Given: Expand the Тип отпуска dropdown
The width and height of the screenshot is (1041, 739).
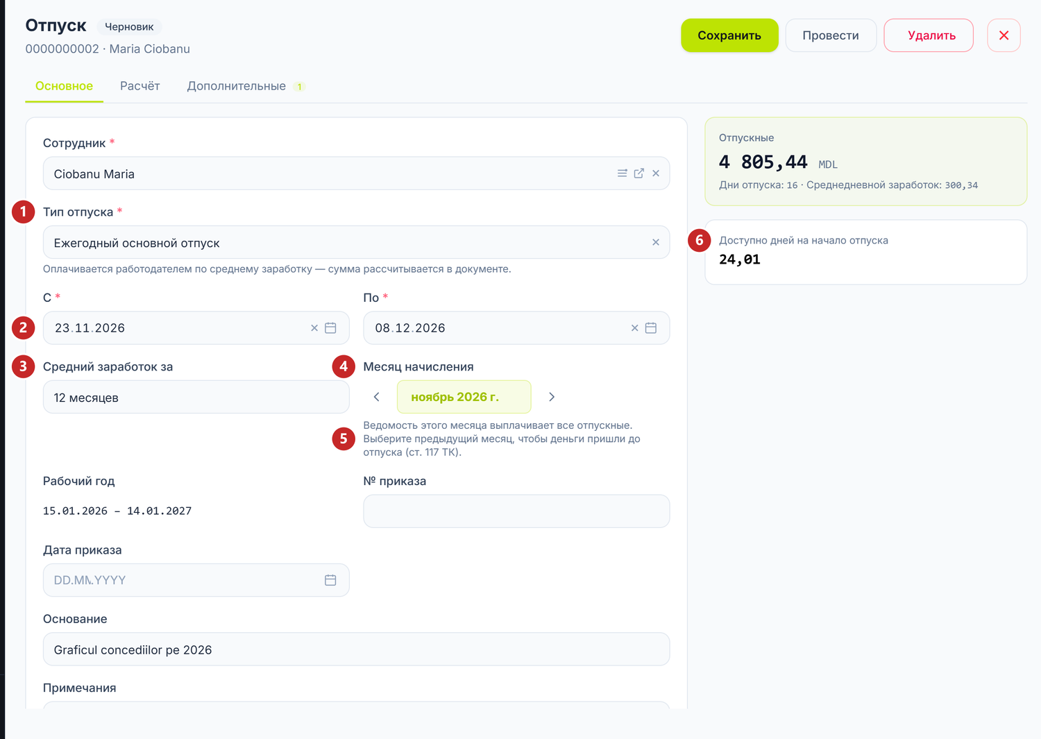Looking at the screenshot, I should click(x=356, y=242).
